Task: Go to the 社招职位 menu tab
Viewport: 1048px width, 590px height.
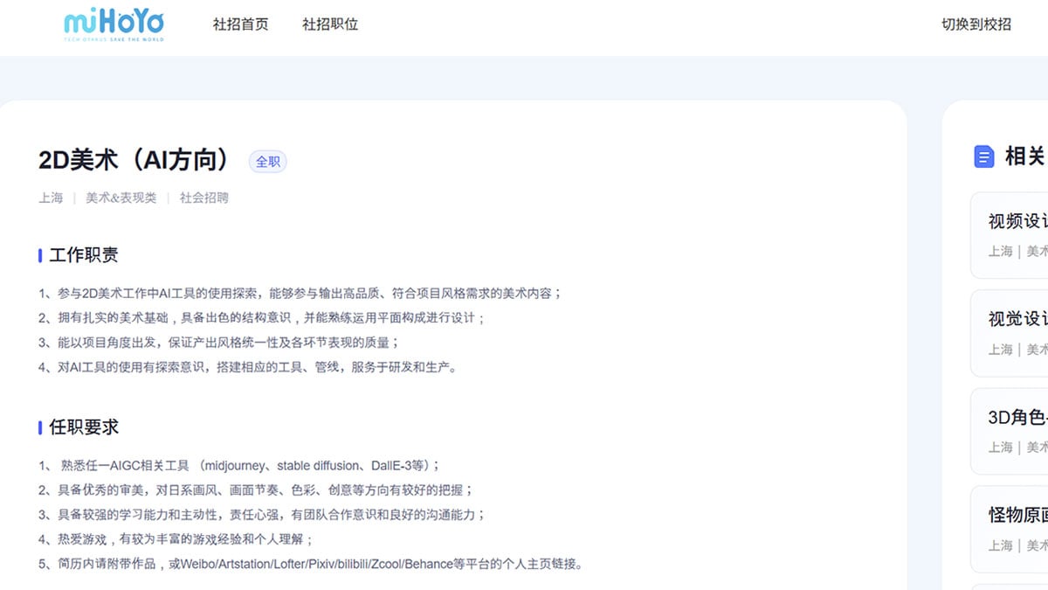Action: pos(329,24)
